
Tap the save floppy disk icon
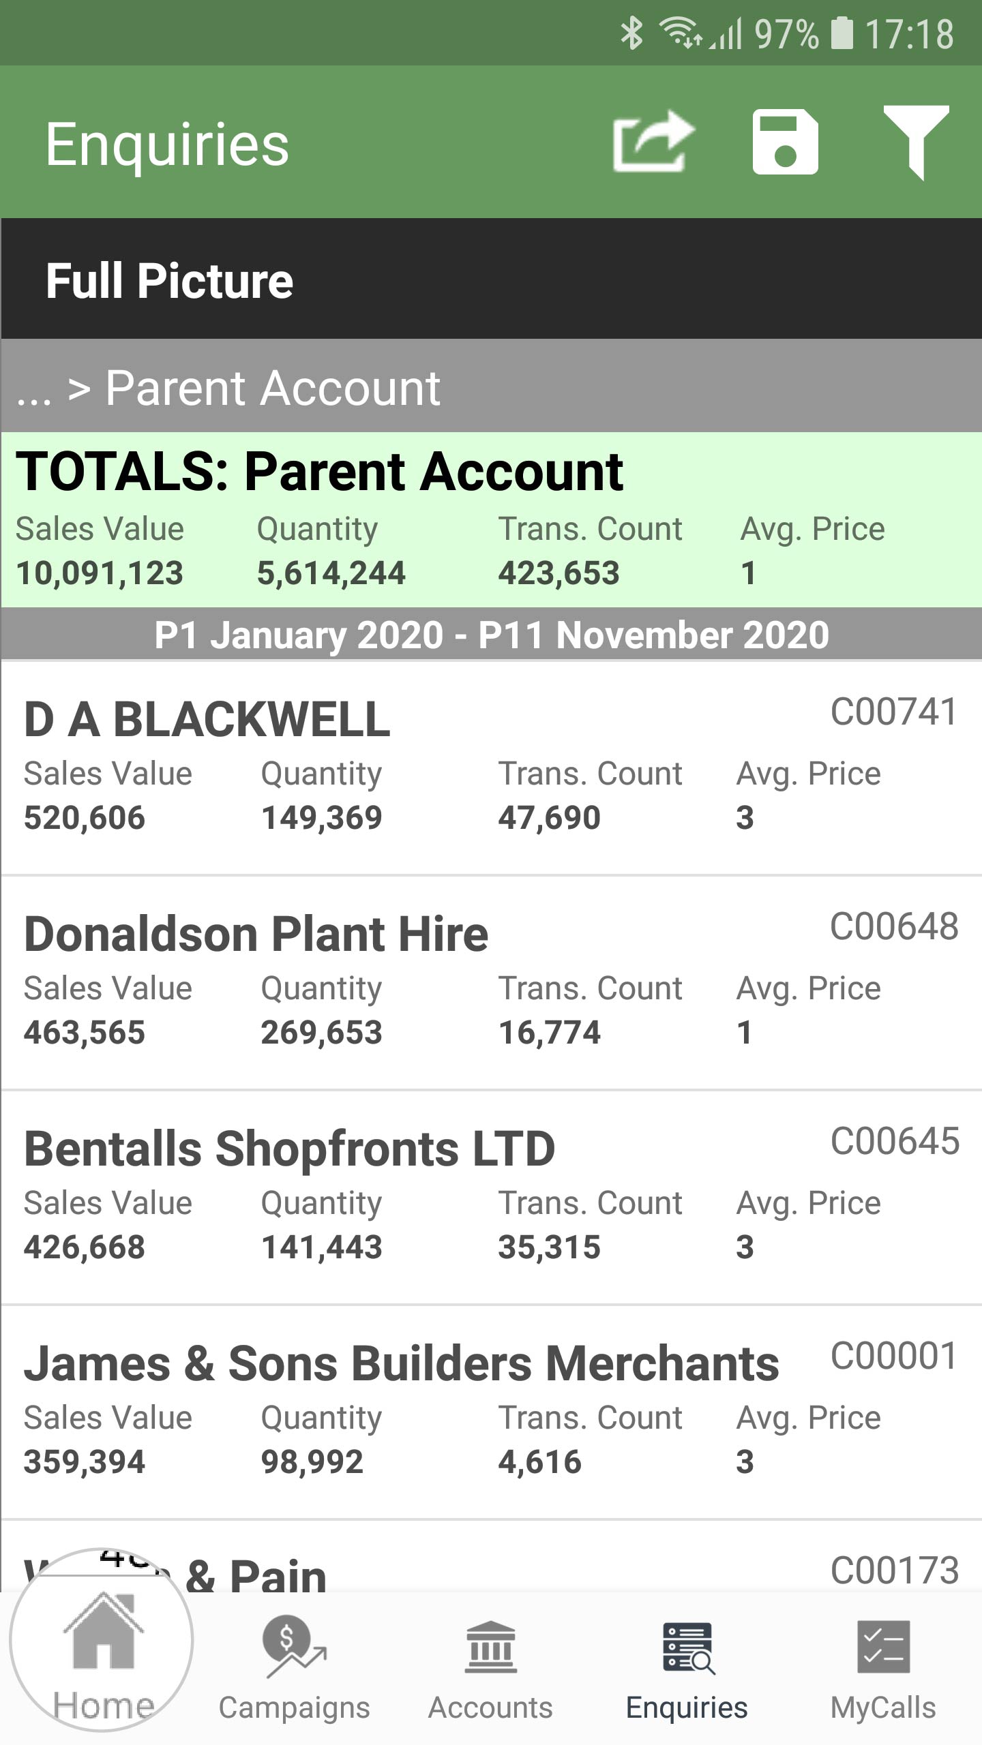pos(785,141)
